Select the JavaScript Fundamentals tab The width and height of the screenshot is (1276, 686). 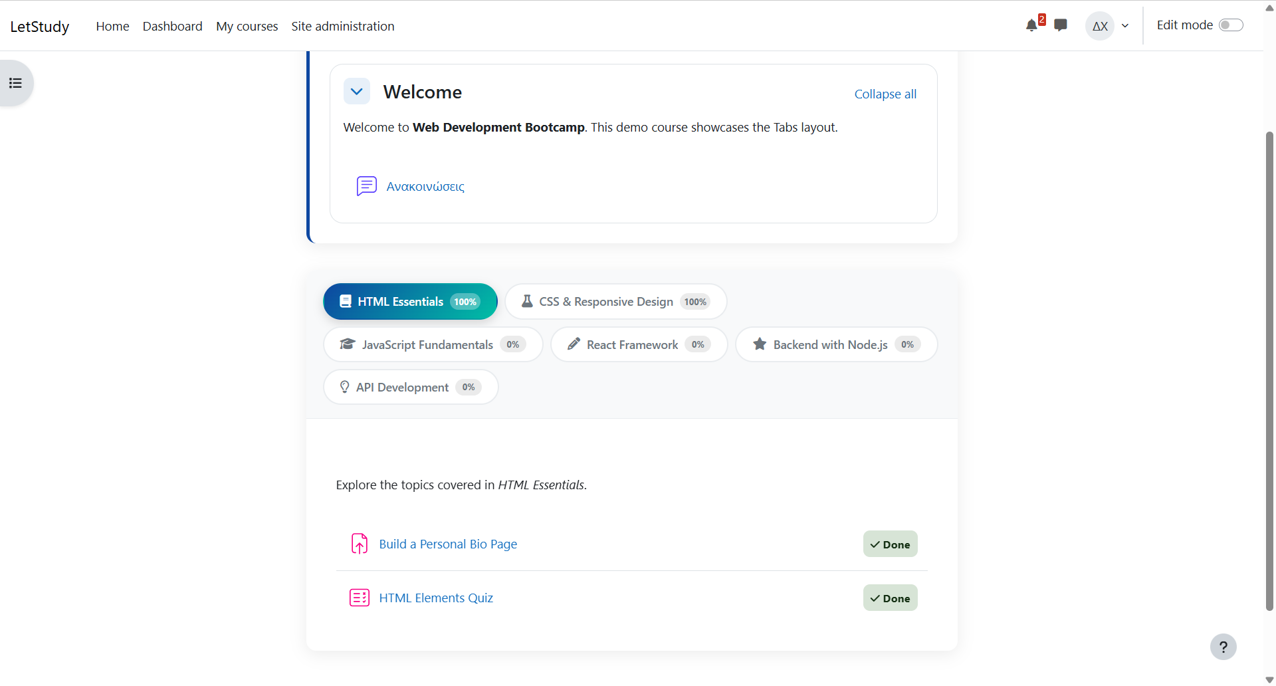(433, 344)
